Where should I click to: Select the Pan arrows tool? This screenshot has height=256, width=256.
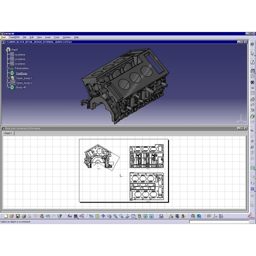103,216
